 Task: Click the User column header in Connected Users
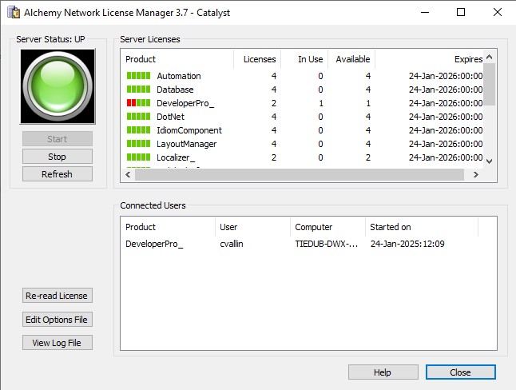pyautogui.click(x=252, y=227)
